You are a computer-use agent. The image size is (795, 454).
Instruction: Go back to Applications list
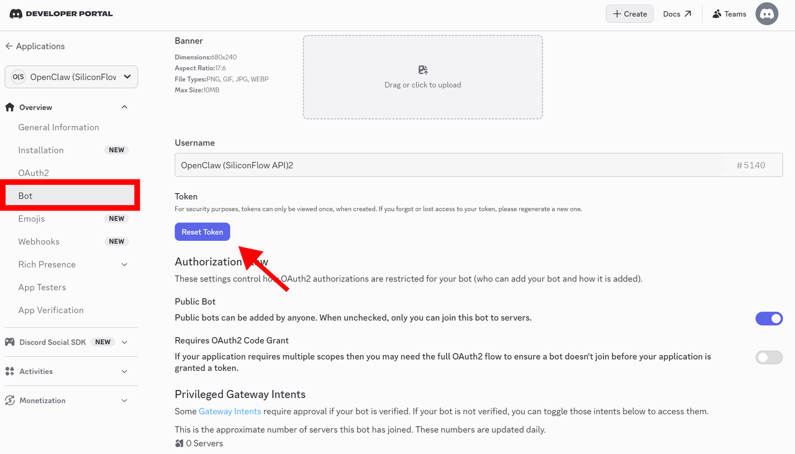click(35, 46)
